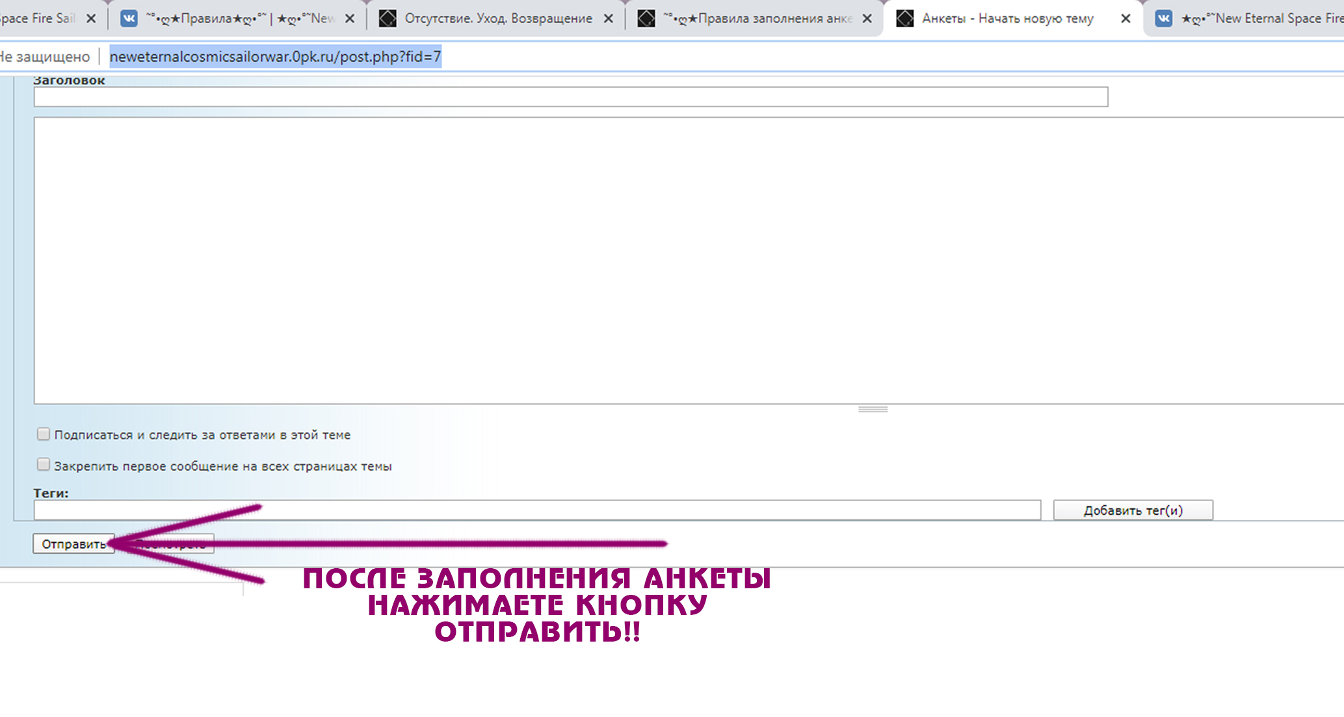Switch to the VK Правила tab
This screenshot has height=717, width=1344.
[238, 18]
